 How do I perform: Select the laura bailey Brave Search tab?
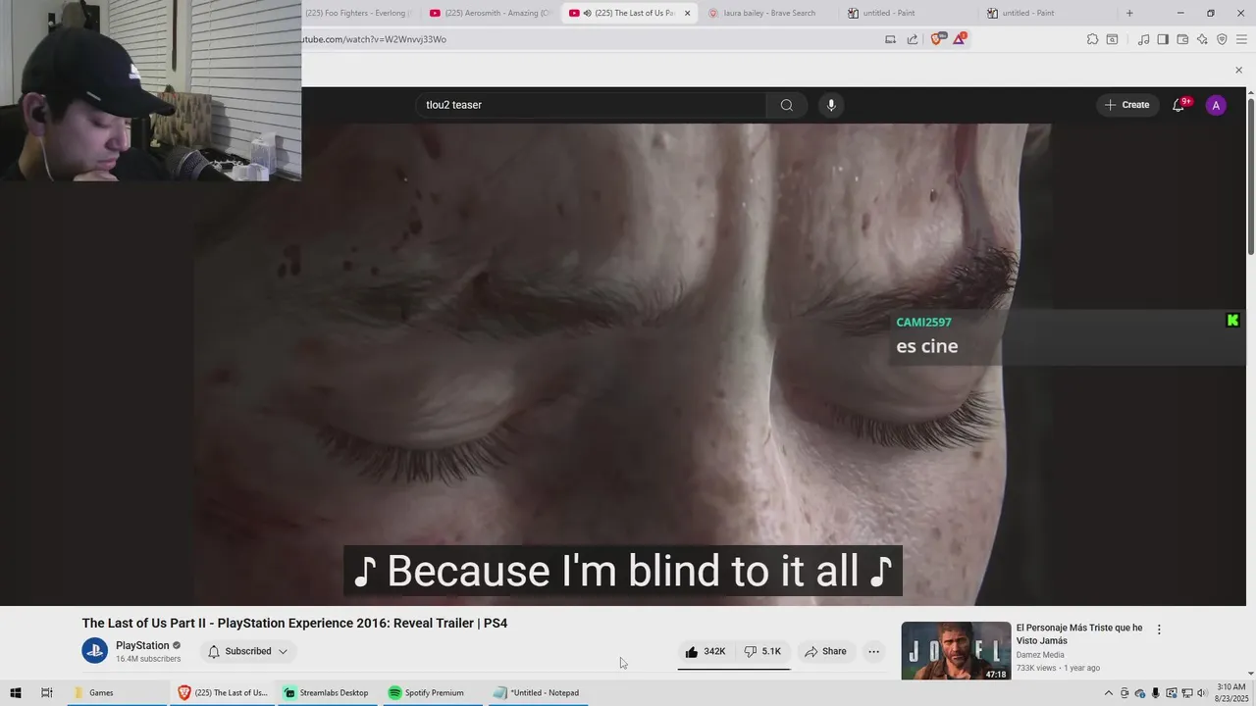pos(767,13)
